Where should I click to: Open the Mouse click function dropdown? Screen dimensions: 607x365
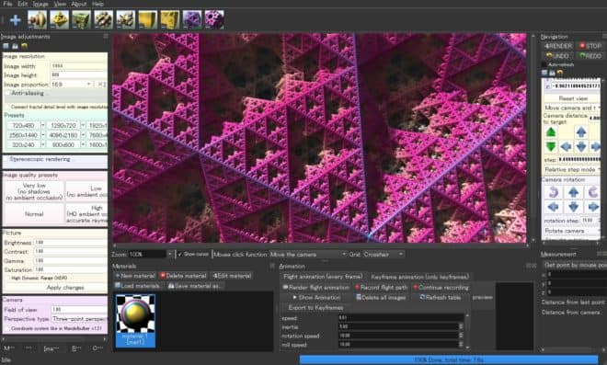[308, 255]
